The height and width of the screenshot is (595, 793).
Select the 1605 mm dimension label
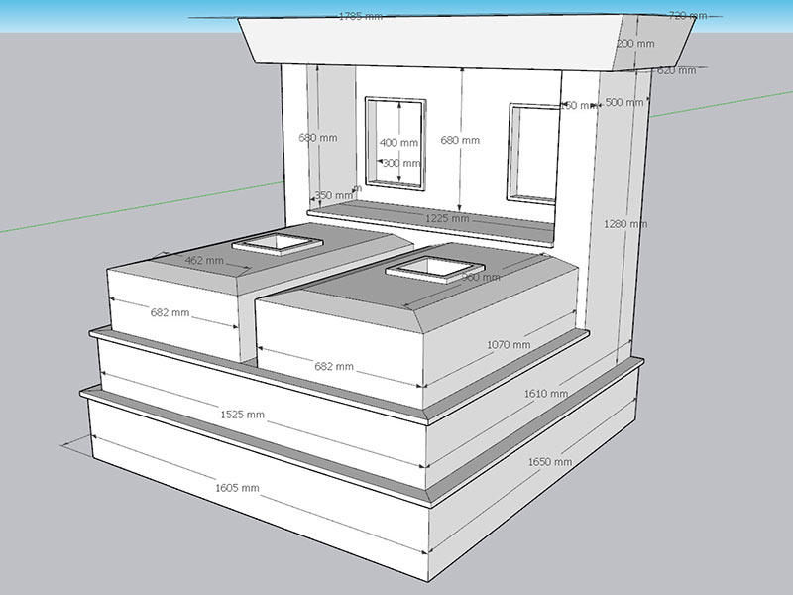[x=237, y=488]
